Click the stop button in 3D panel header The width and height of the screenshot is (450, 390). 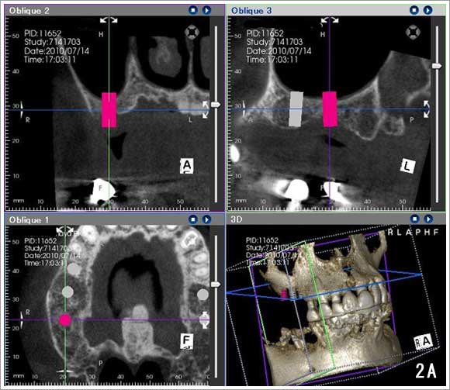pos(415,219)
